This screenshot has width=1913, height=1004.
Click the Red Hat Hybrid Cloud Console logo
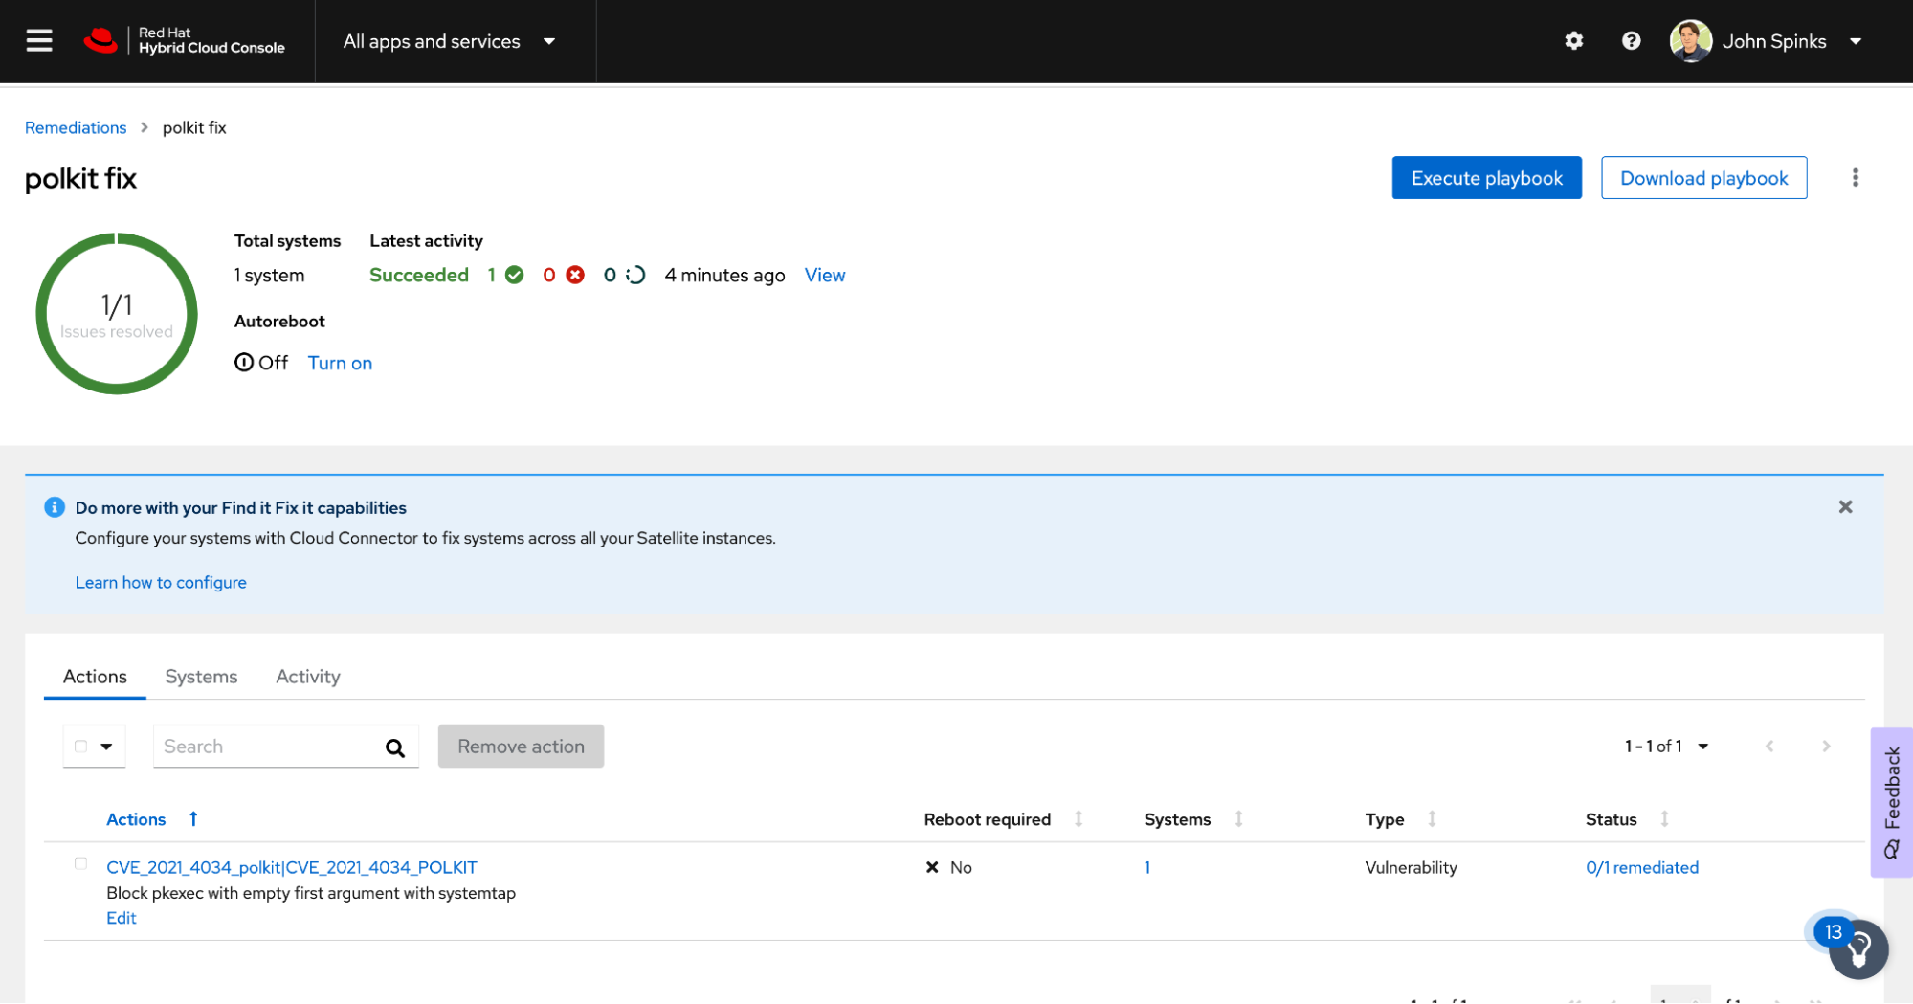pos(185,41)
